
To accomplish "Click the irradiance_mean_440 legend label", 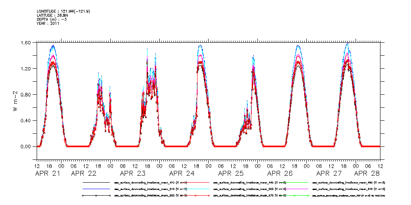I will [250, 182].
